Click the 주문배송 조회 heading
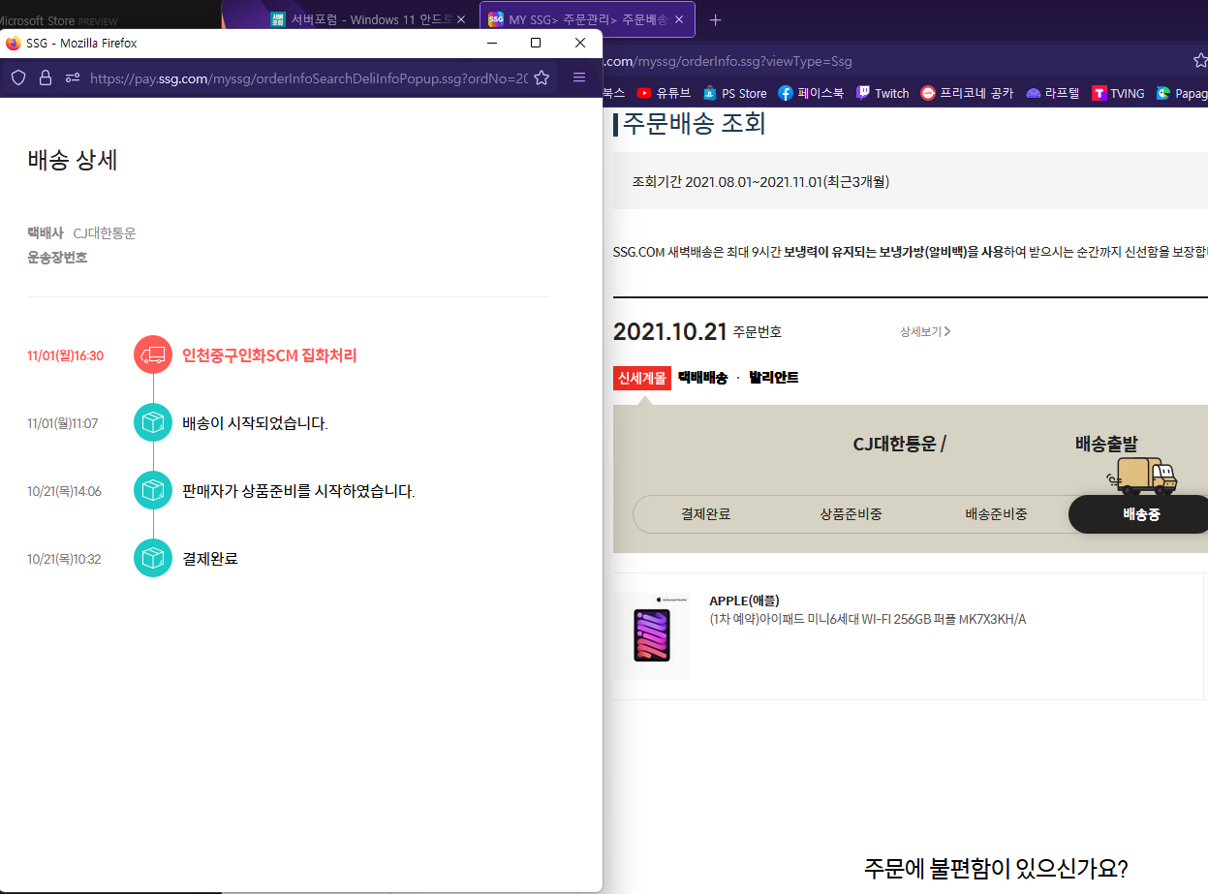This screenshot has width=1208, height=894. coord(694,124)
